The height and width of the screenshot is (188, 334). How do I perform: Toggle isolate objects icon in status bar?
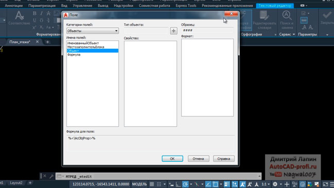pos(294,184)
